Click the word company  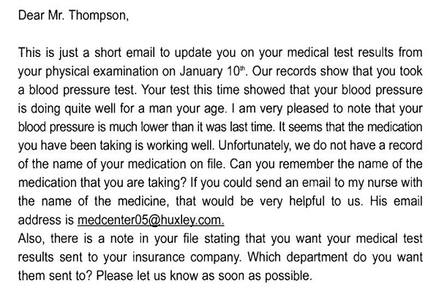pyautogui.click(x=216, y=258)
